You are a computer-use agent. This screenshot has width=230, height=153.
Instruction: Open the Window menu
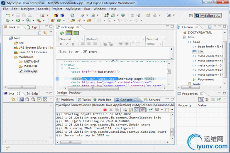click(x=100, y=9)
